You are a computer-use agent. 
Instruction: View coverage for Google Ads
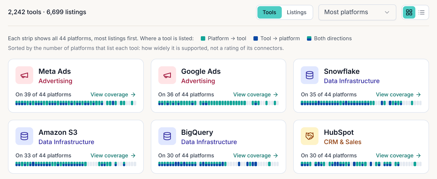click(256, 95)
